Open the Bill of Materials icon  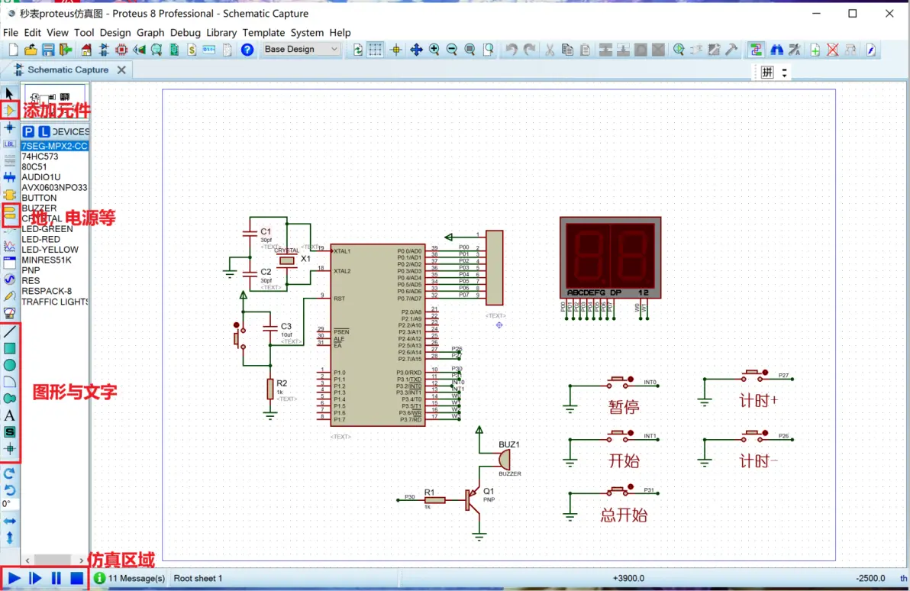coord(191,50)
